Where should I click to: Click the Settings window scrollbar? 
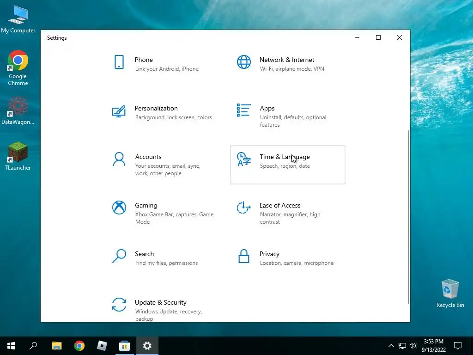coord(409,217)
